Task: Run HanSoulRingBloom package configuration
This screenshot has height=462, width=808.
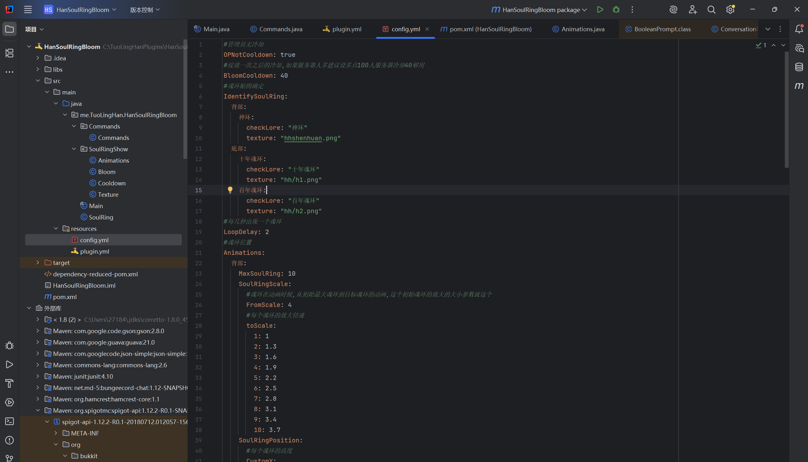Action: click(x=600, y=9)
